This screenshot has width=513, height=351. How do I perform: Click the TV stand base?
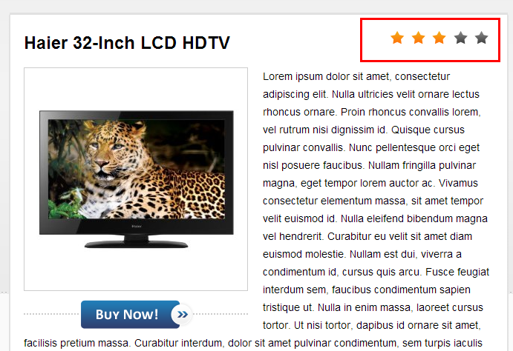pyautogui.click(x=136, y=244)
